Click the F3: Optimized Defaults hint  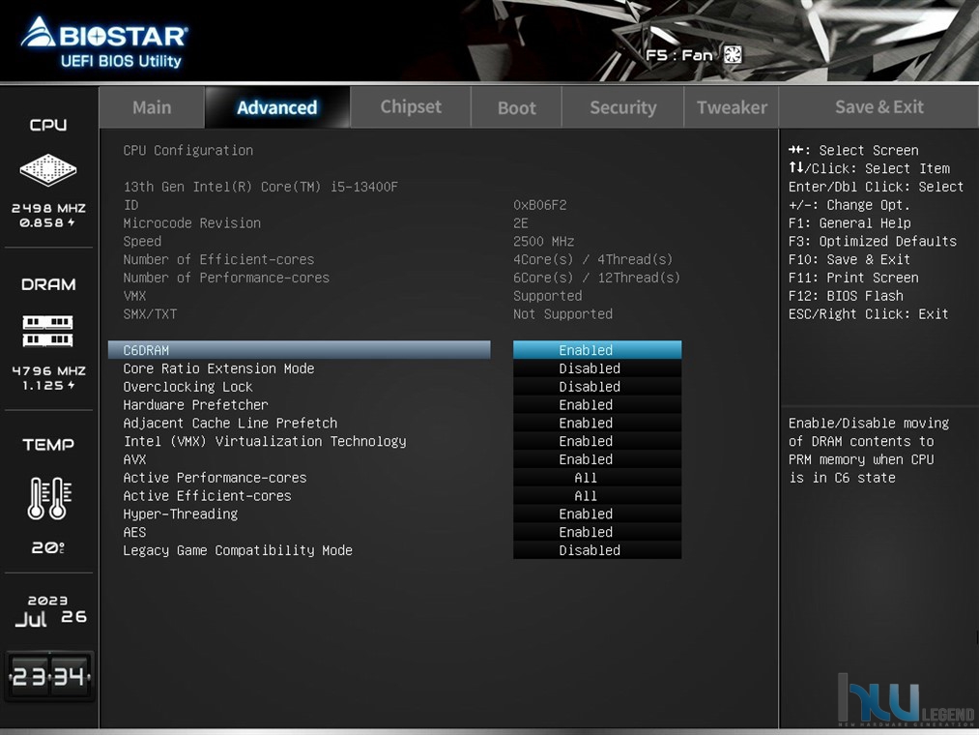(873, 241)
